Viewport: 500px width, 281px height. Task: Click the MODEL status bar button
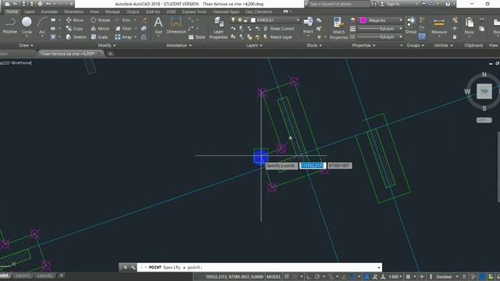273,276
